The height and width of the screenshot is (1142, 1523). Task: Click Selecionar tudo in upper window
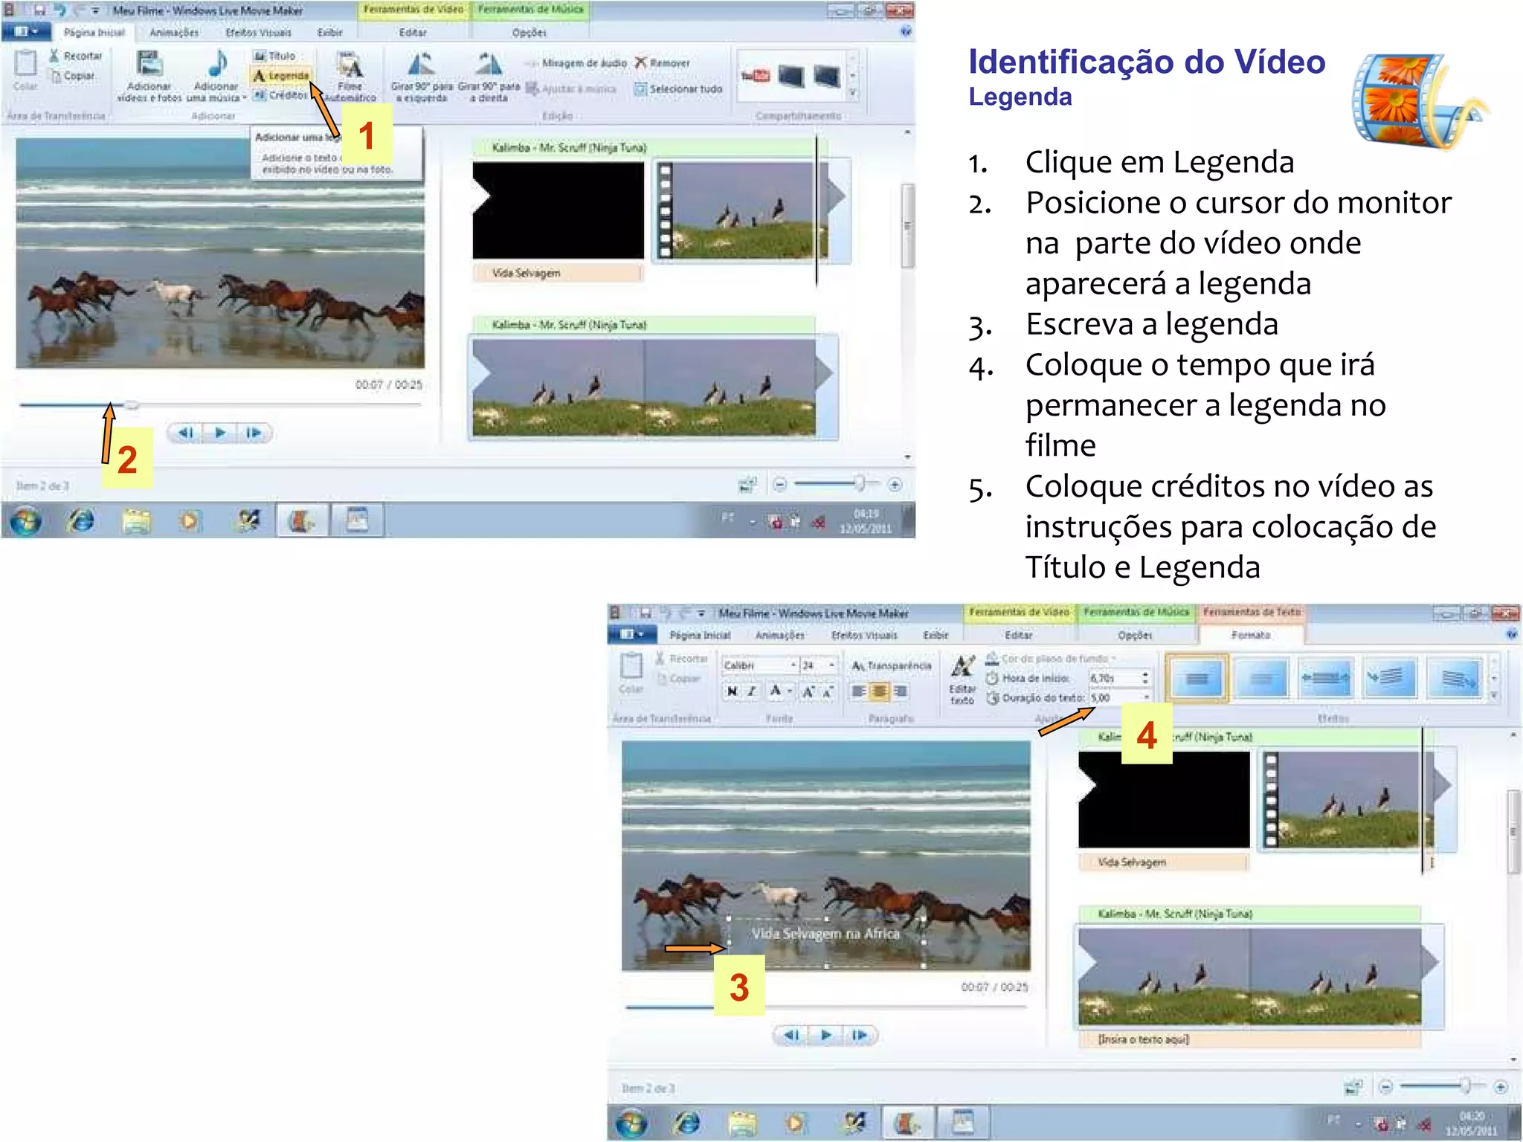678,89
